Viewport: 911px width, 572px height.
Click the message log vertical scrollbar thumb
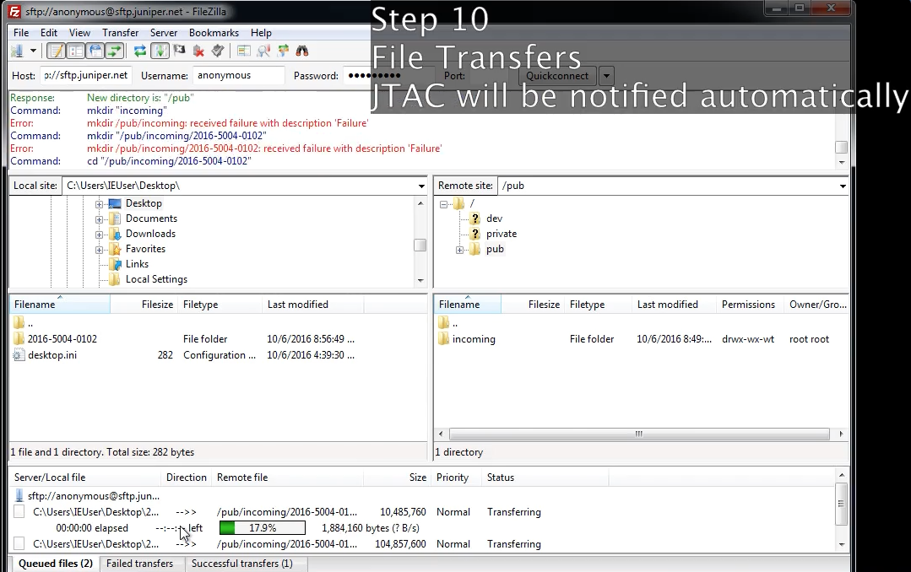coord(841,147)
